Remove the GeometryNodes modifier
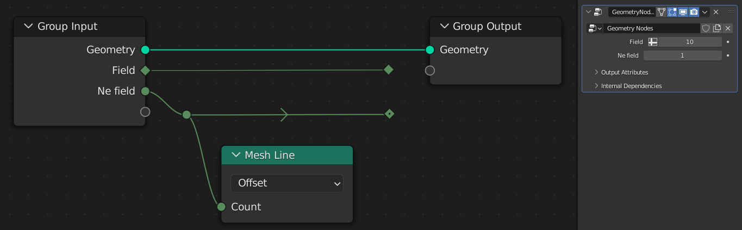Screen dimensions: 742x230 tap(716, 12)
